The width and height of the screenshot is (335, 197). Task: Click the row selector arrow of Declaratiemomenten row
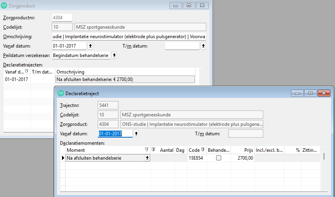[x=63, y=158]
